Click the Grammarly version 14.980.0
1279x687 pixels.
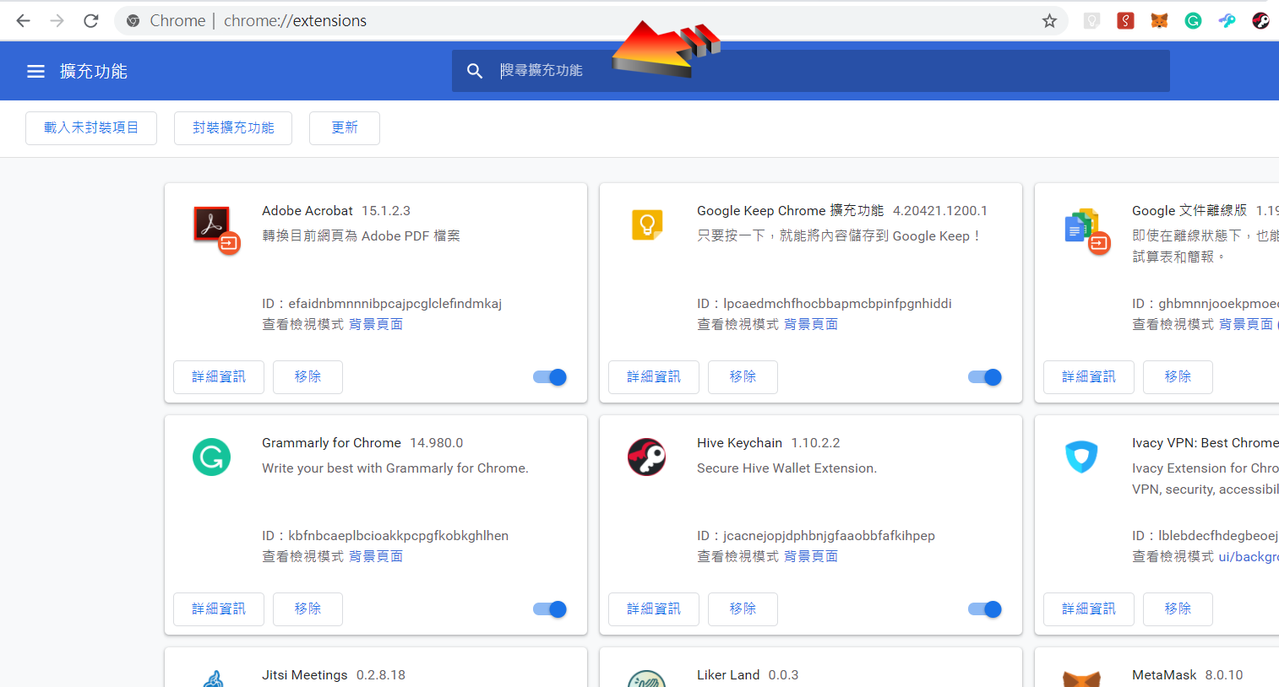pos(437,443)
